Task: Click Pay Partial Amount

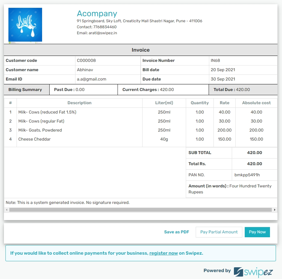Action: click(219, 232)
